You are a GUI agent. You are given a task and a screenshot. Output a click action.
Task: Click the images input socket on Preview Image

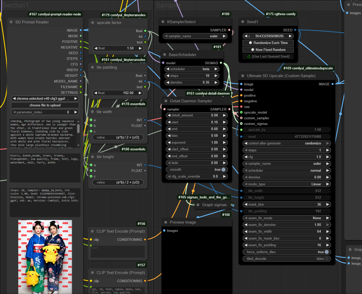[x=164, y=231]
